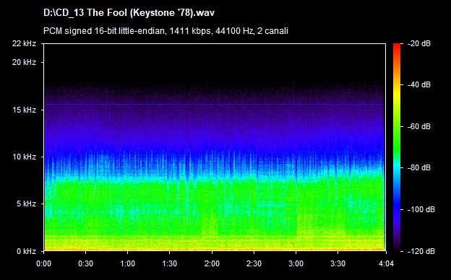Select the 20 kHz frequency axis label
Viewport: 451px width, 280px height.
pyautogui.click(x=24, y=62)
